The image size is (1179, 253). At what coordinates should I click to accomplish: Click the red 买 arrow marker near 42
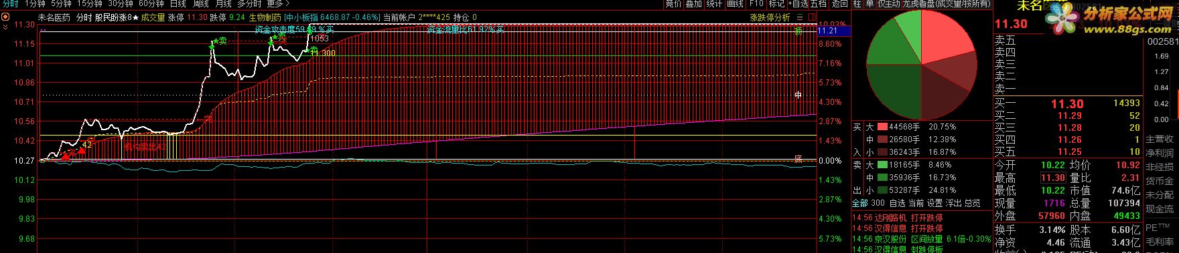[x=82, y=150]
